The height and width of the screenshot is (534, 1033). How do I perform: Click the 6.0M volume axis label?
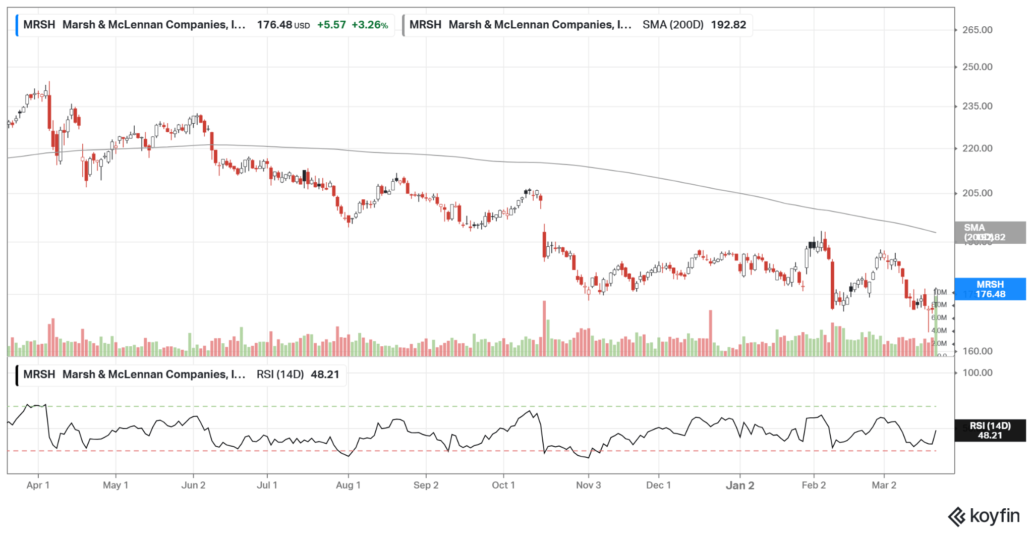click(939, 318)
